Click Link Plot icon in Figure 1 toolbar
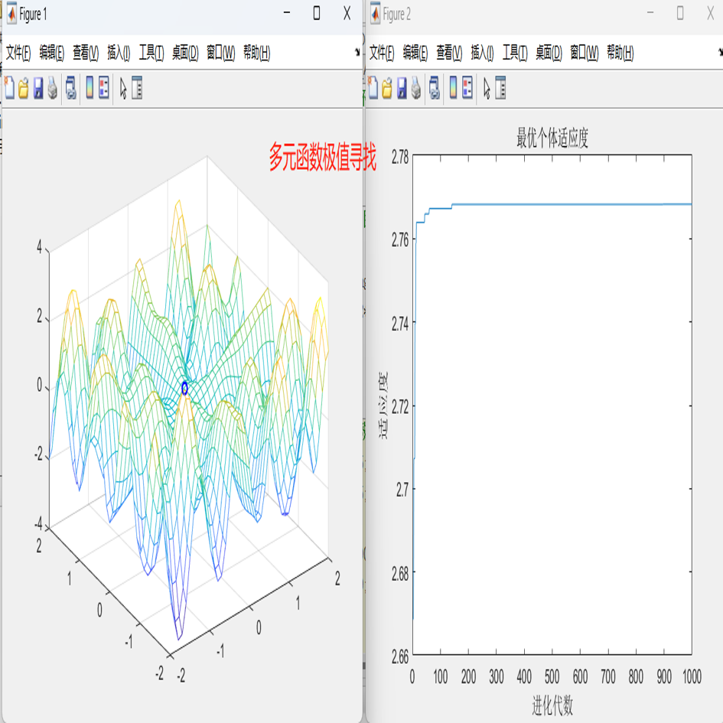This screenshot has height=723, width=723. click(71, 88)
